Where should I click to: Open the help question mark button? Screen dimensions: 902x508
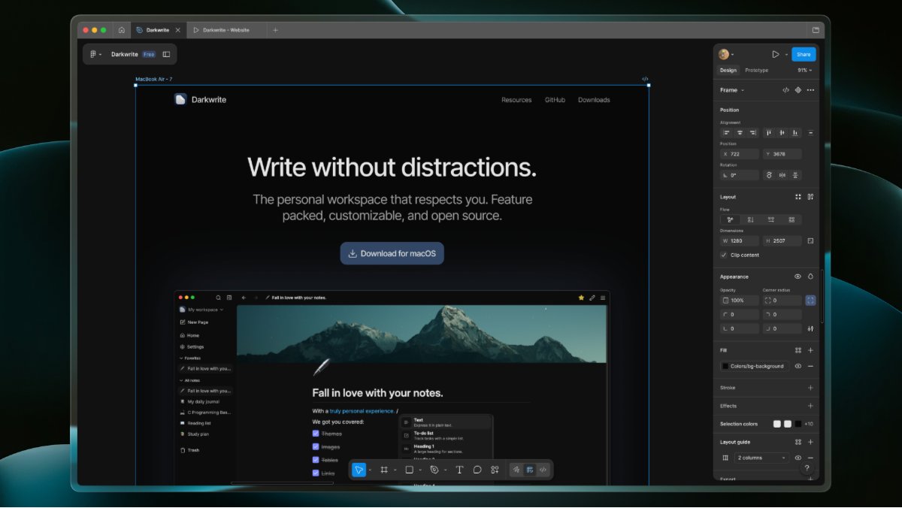pos(807,468)
